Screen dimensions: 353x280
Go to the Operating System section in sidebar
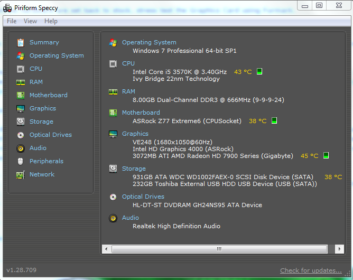click(57, 55)
